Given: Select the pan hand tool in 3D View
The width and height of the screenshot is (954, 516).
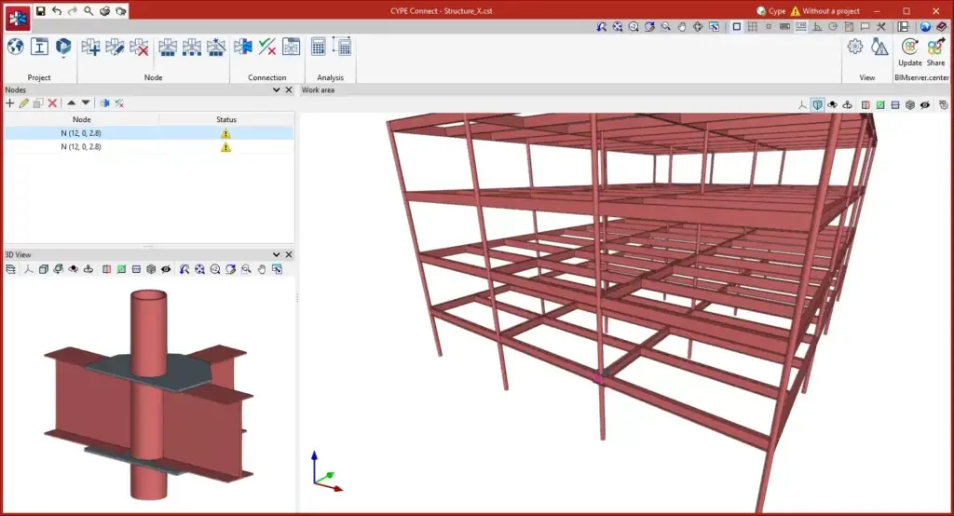Looking at the screenshot, I should [x=262, y=269].
